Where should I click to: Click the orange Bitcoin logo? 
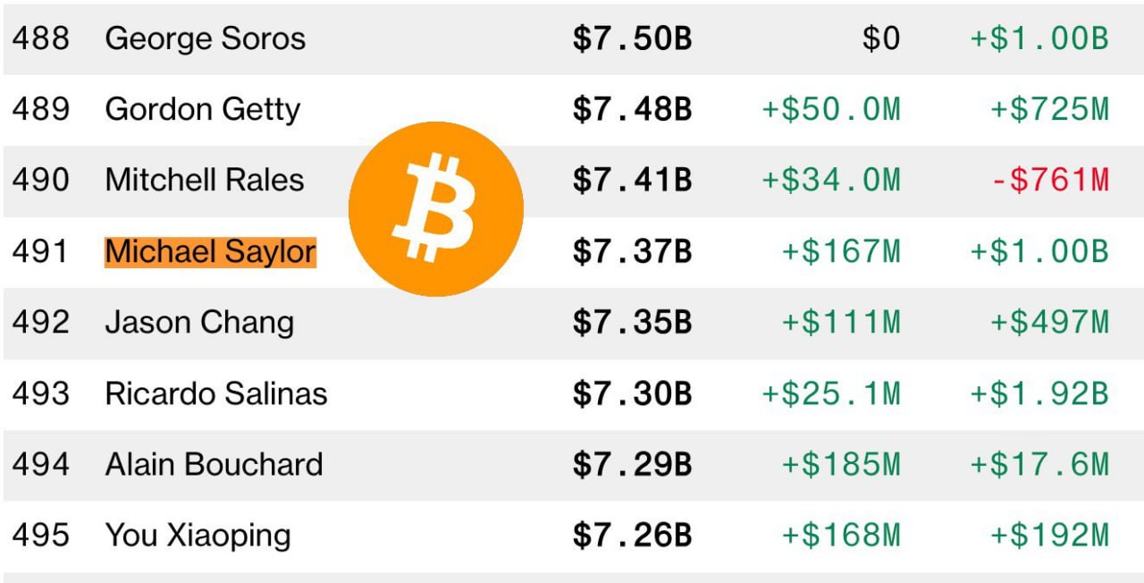436,209
